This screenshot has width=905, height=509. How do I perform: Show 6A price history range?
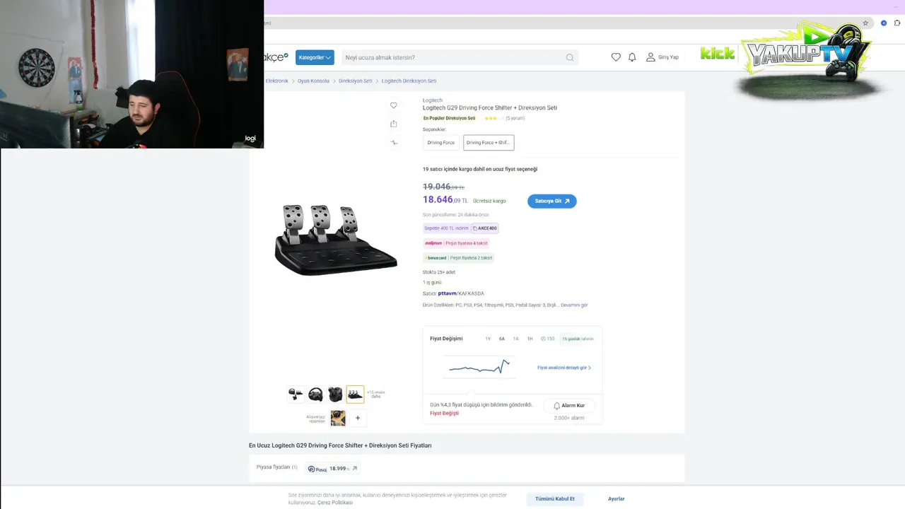coord(502,339)
